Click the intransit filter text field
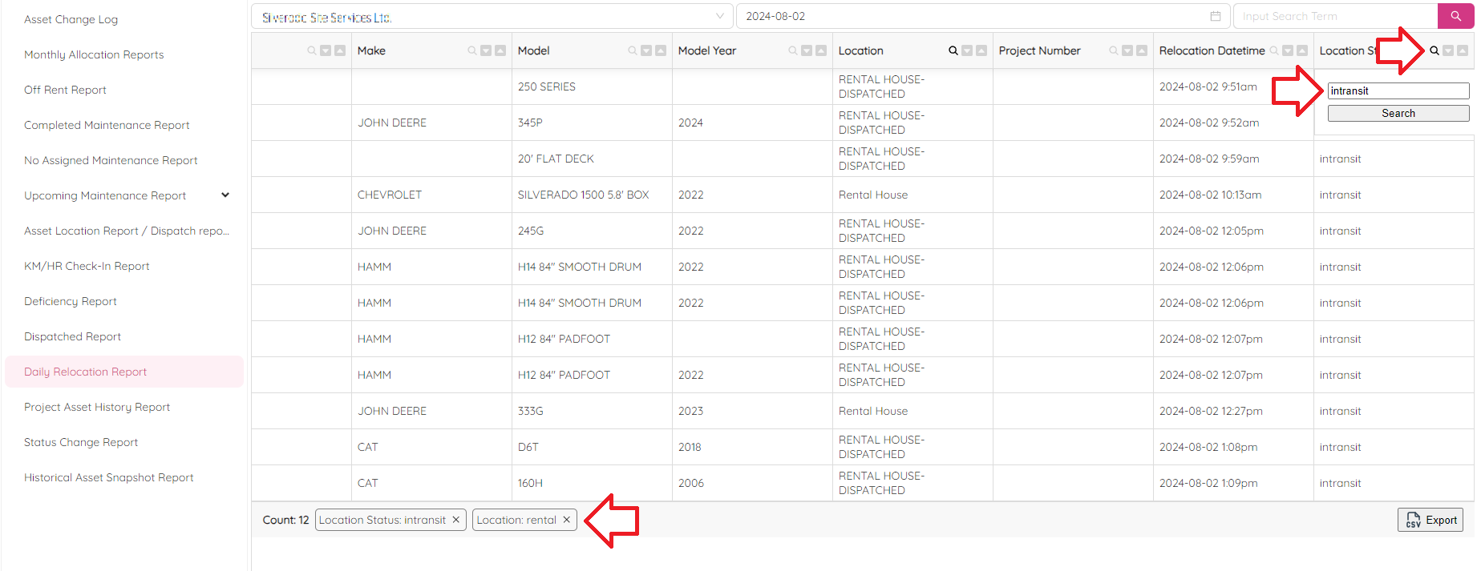Screen dimensions: 1477x571 coord(1398,91)
